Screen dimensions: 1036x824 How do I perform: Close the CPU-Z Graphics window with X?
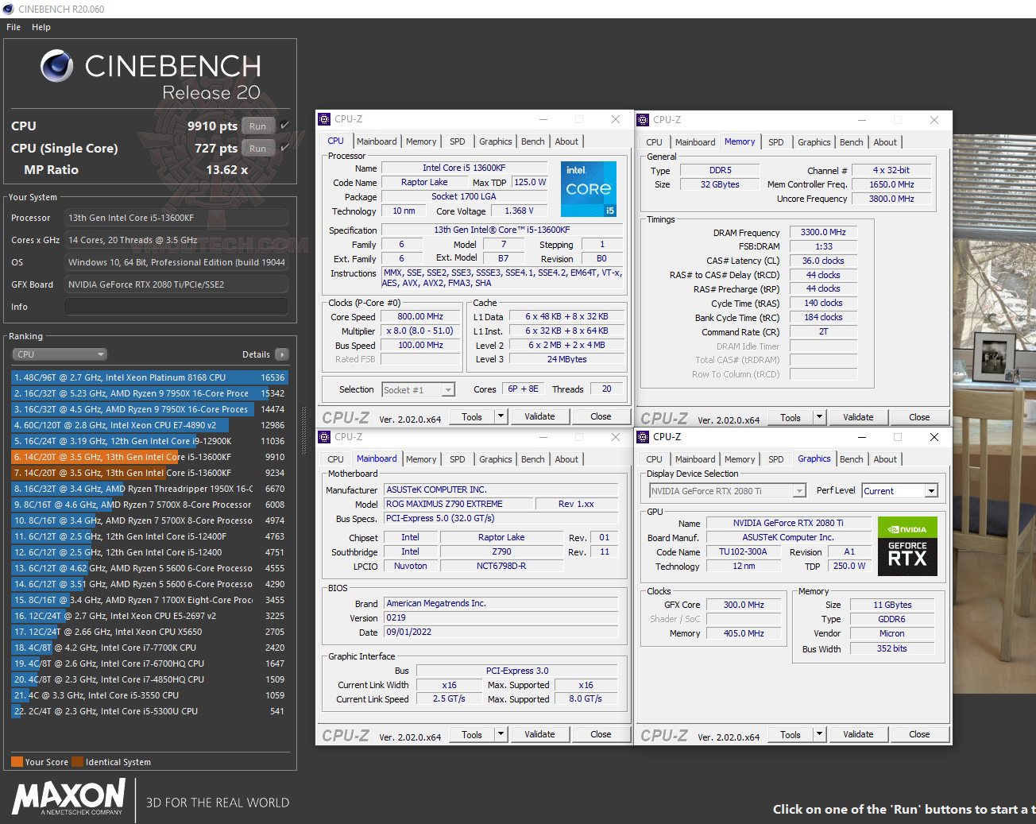pos(934,437)
